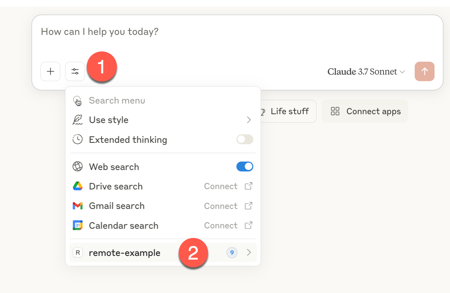Open the Claude 3.7 Sonnet model dropdown

click(366, 72)
